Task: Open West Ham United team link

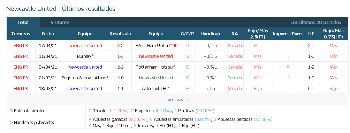Action: tap(153, 46)
